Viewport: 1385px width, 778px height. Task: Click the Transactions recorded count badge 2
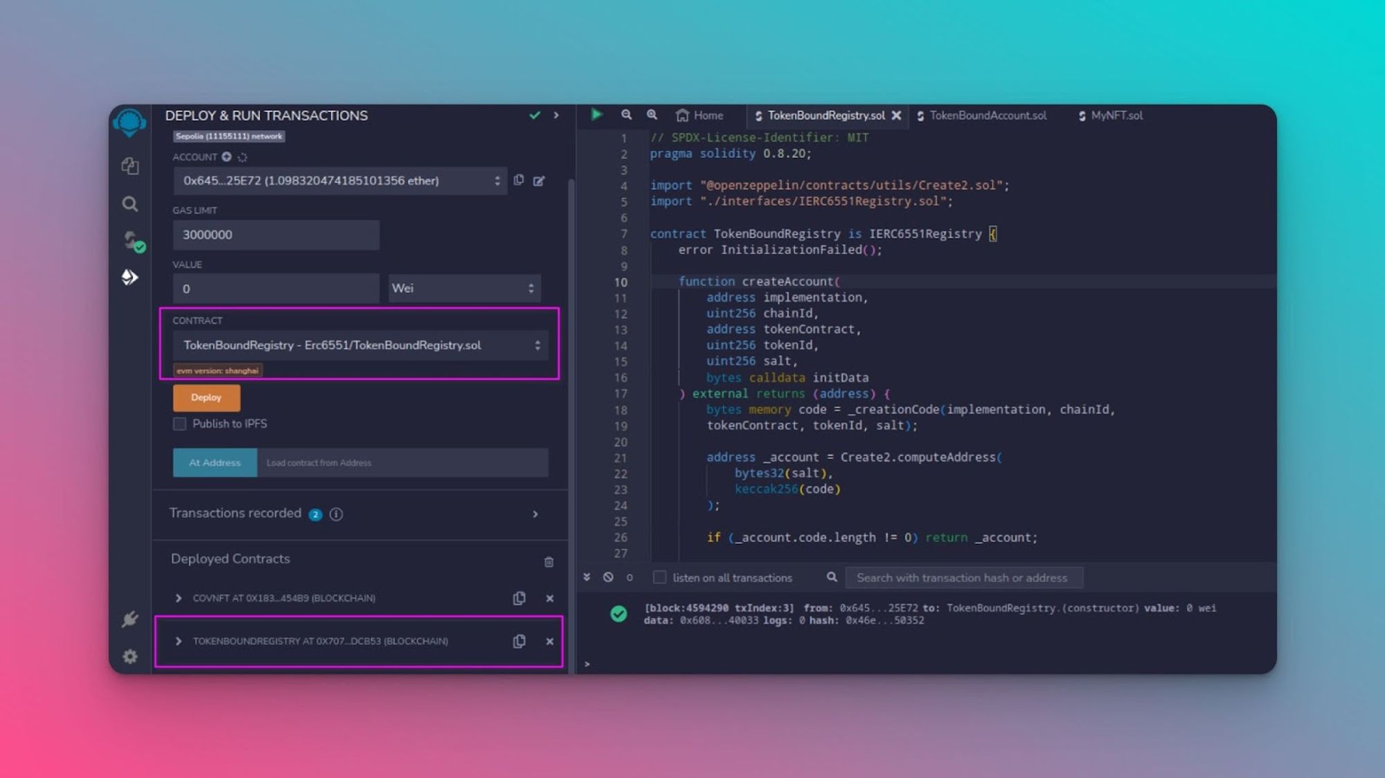pyautogui.click(x=315, y=514)
